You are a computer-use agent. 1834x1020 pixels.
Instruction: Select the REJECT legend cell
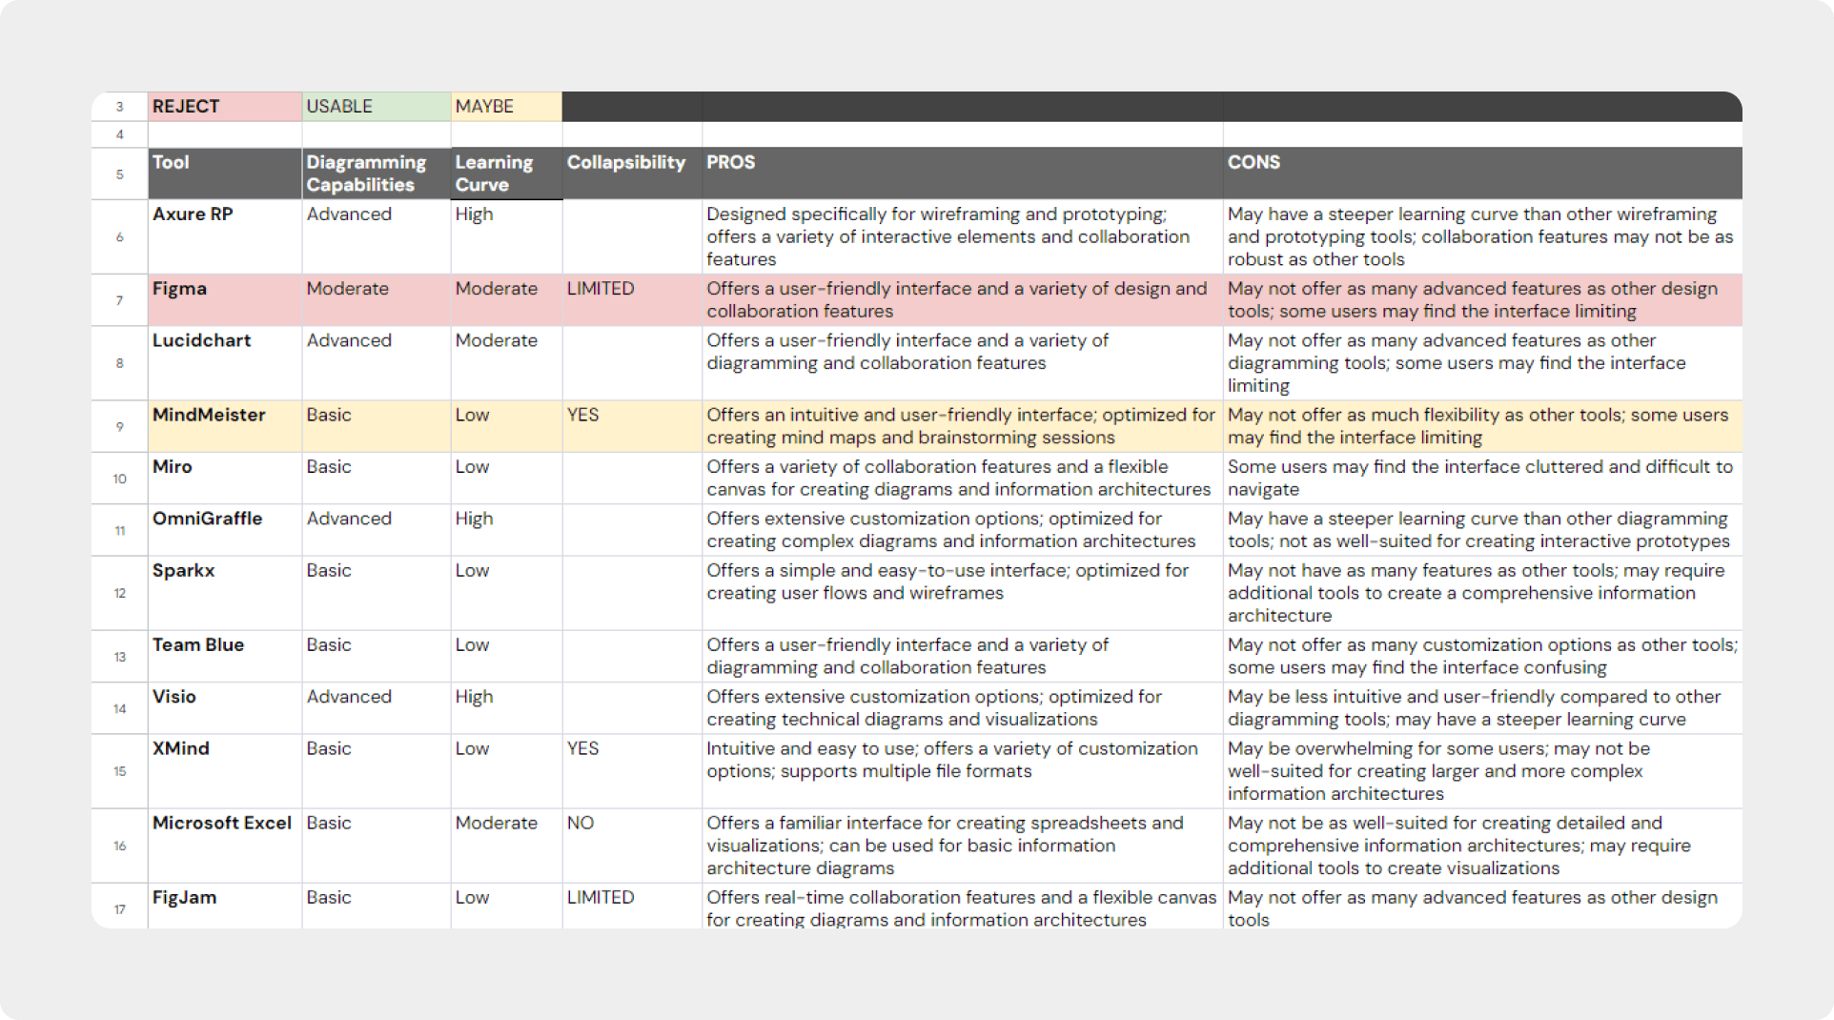[225, 107]
